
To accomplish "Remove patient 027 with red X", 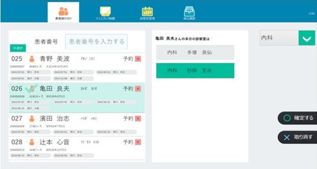I will click(x=138, y=119).
